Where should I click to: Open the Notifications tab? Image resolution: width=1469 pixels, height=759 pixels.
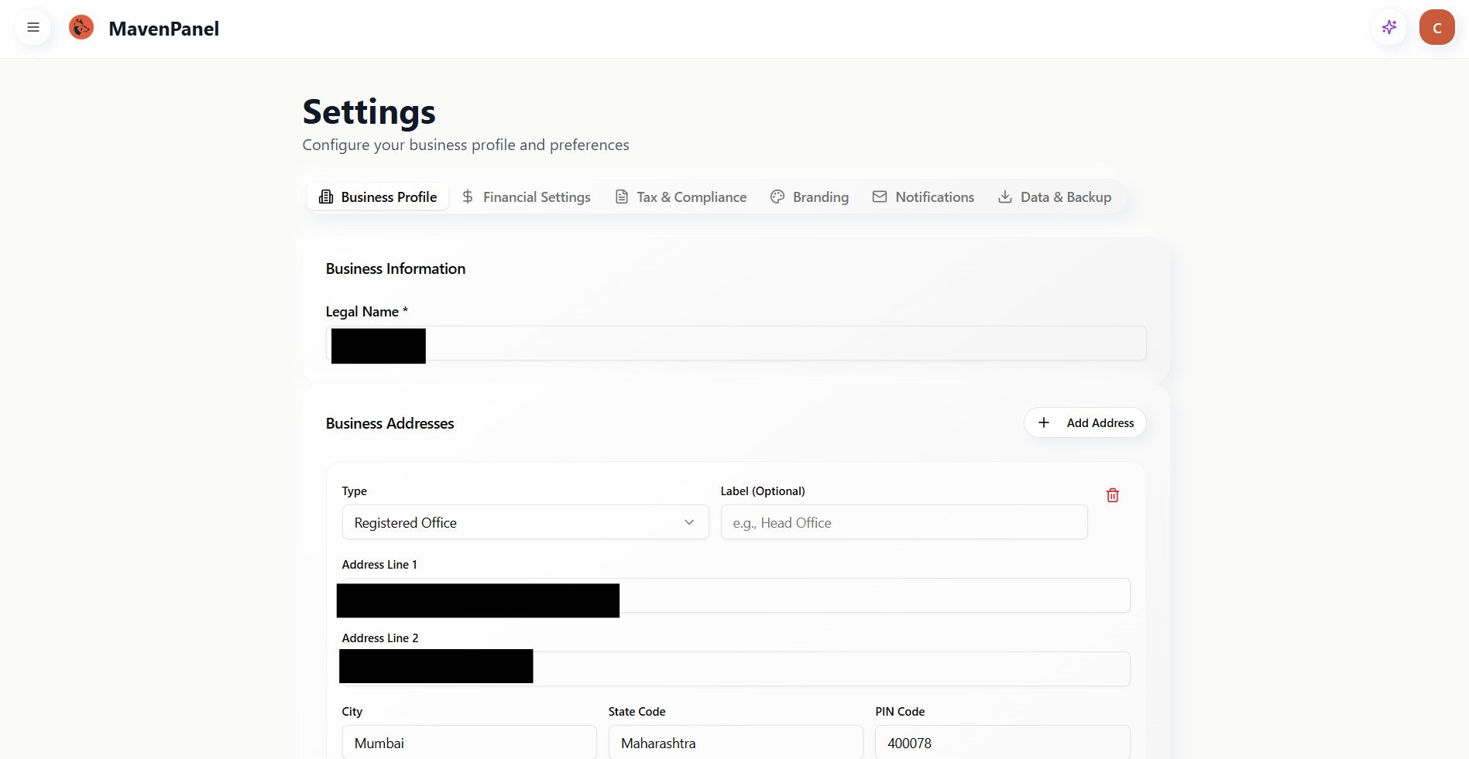[x=923, y=197]
